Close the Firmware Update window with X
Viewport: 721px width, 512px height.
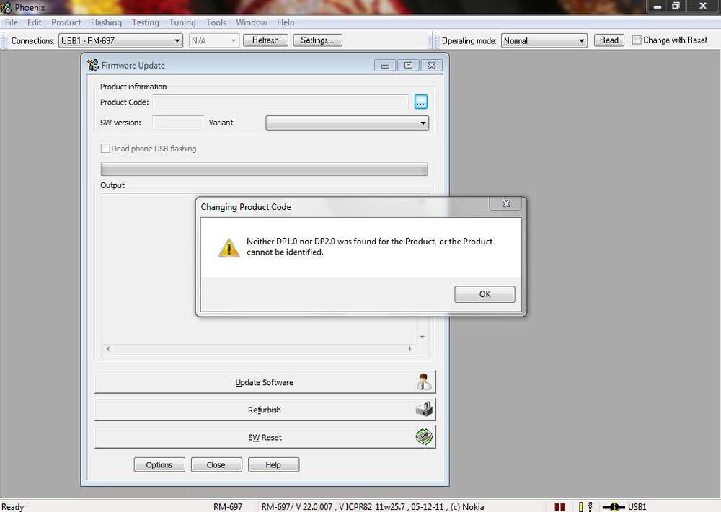point(431,66)
